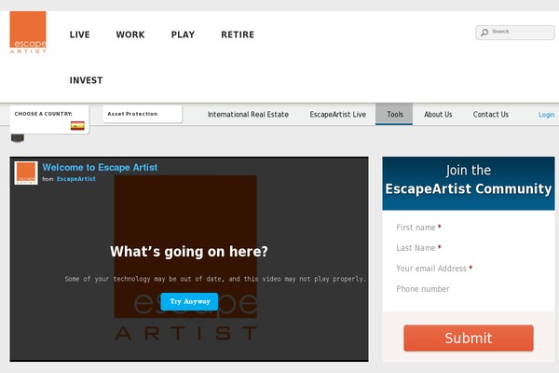Image resolution: width=559 pixels, height=373 pixels.
Task: Go to International Real Estate
Action: coord(248,115)
